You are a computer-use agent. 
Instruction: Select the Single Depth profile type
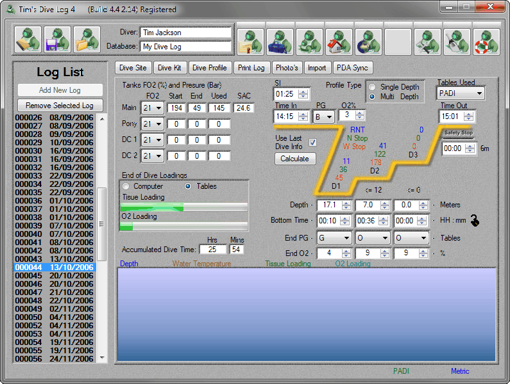[x=372, y=87]
